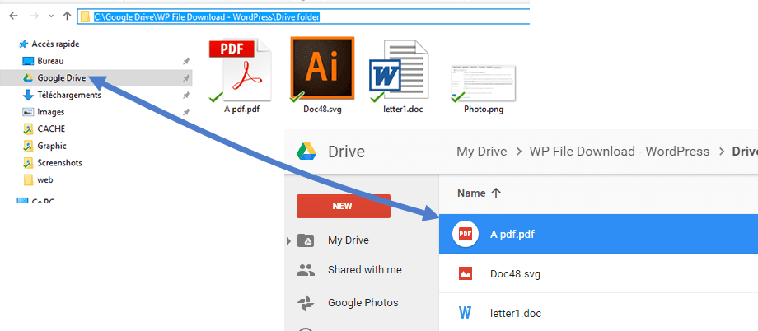Click the Explorer up arrow button
This screenshot has width=758, height=331.
click(67, 16)
